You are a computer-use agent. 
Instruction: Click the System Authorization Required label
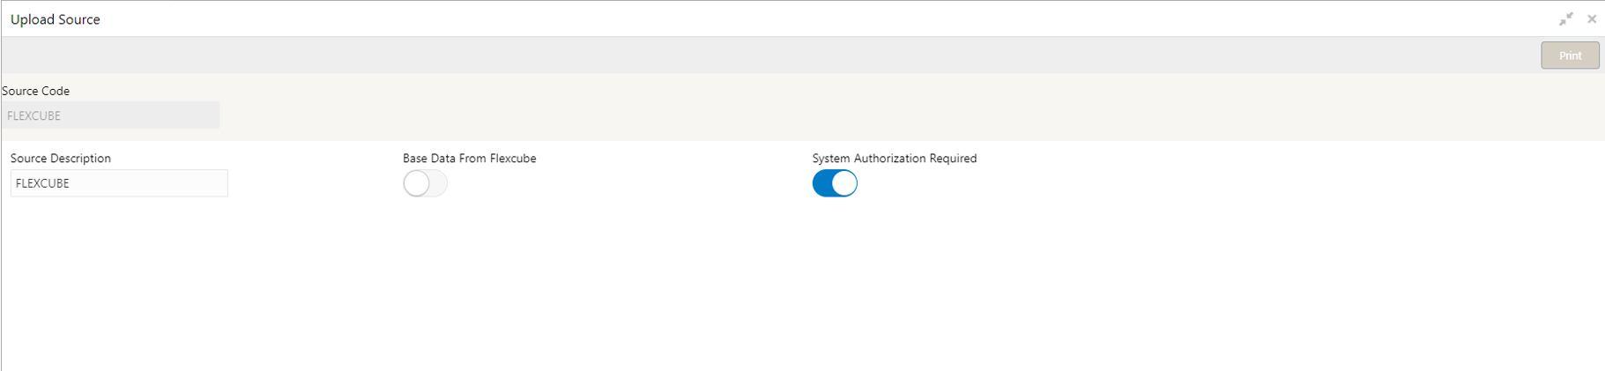coord(894,159)
